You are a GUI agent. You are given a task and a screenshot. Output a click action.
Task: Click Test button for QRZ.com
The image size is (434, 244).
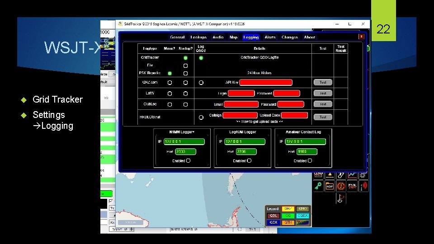pos(323,82)
